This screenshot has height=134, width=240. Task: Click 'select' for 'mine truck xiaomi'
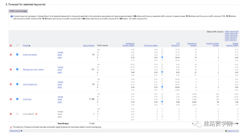coord(60,58)
